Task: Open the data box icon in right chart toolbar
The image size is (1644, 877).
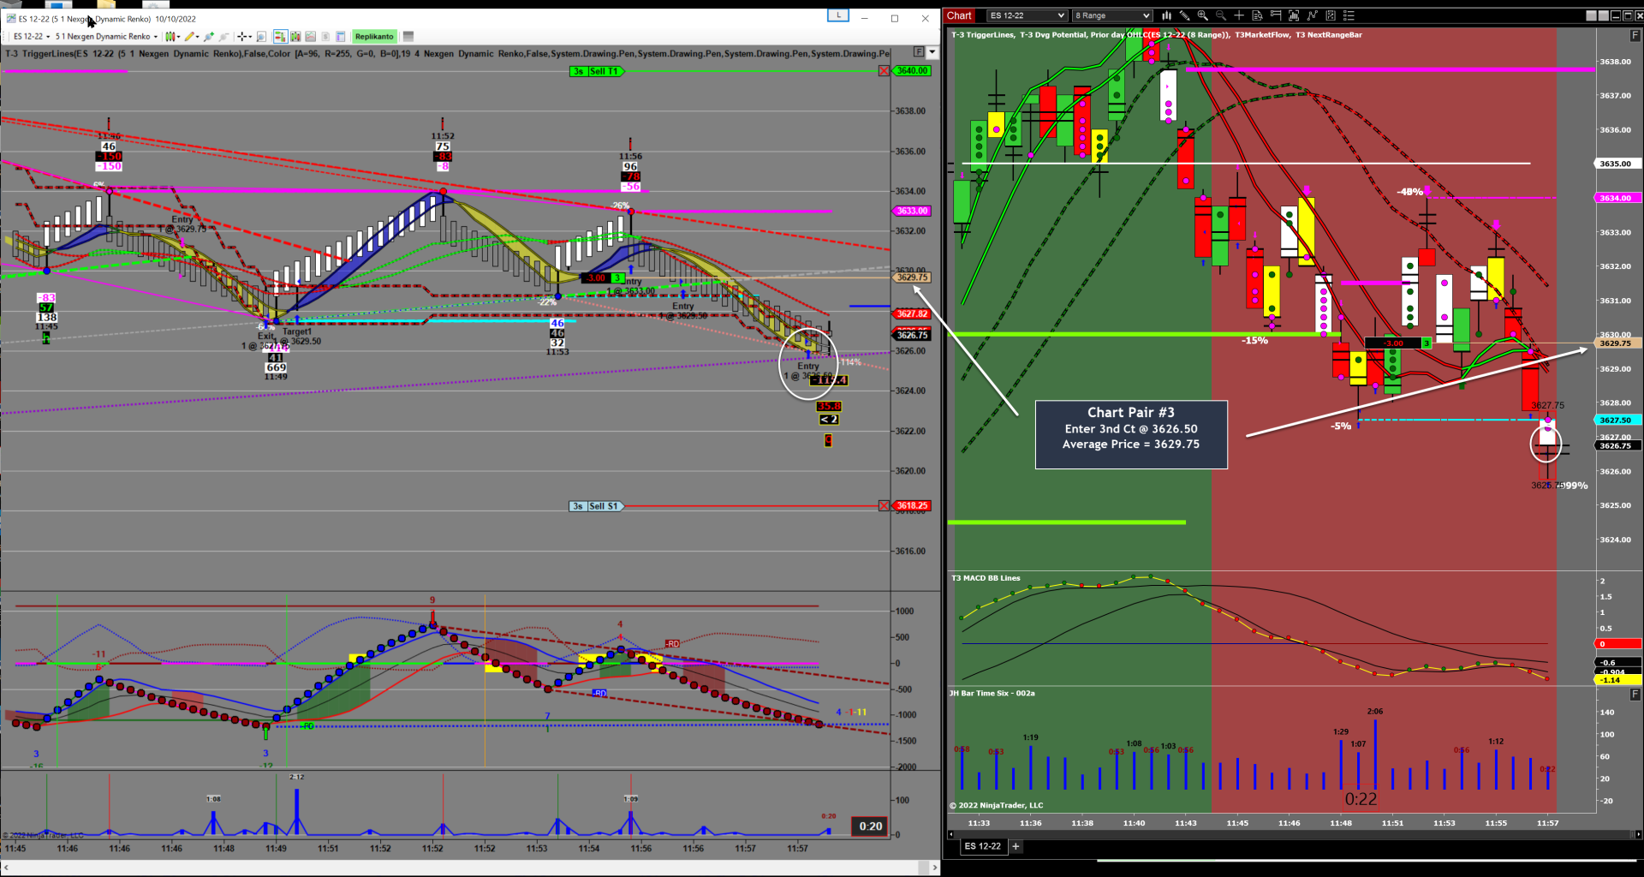Action: click(x=1257, y=15)
